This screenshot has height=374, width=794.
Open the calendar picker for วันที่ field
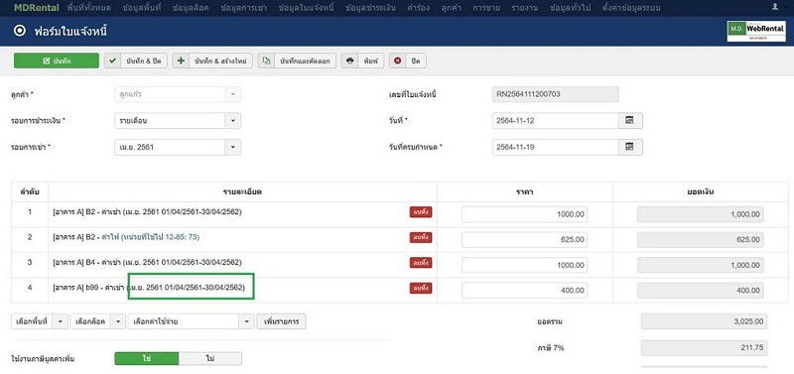pos(630,120)
